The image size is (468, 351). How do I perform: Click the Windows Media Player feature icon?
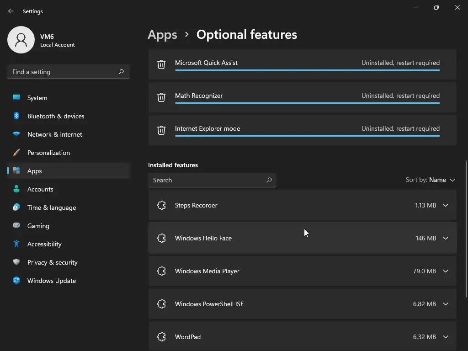[x=161, y=271]
